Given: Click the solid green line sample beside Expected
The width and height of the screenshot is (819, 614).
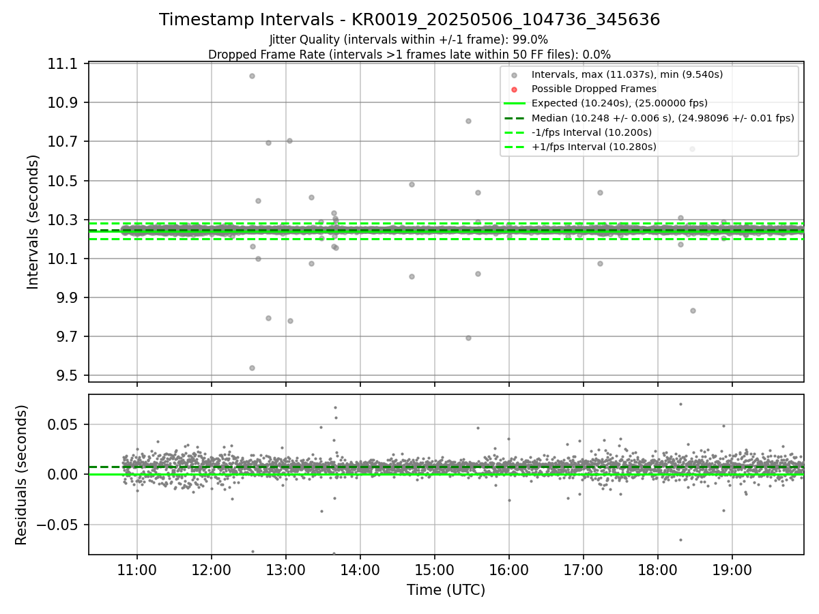Looking at the screenshot, I should tap(515, 103).
